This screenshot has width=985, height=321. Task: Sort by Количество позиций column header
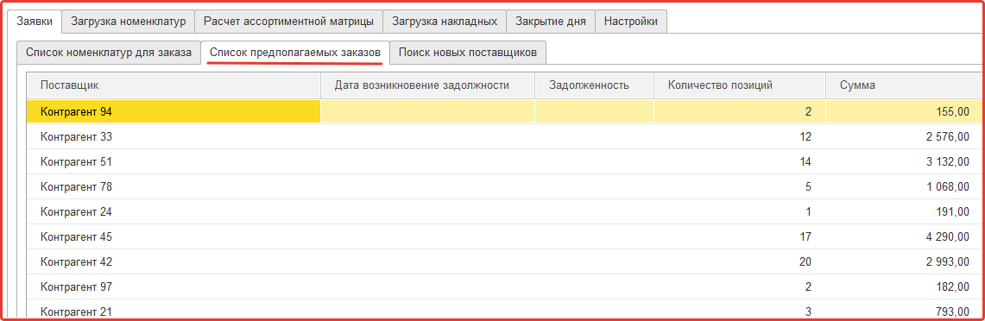click(739, 85)
